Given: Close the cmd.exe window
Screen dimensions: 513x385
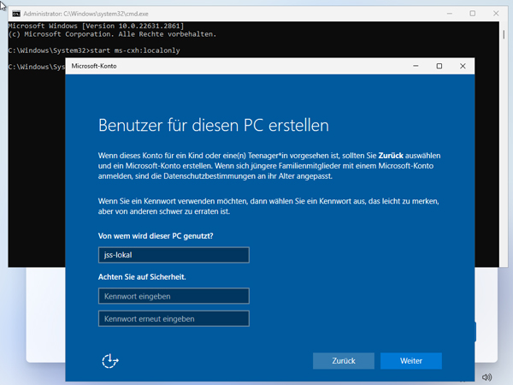Looking at the screenshot, I should 496,14.
